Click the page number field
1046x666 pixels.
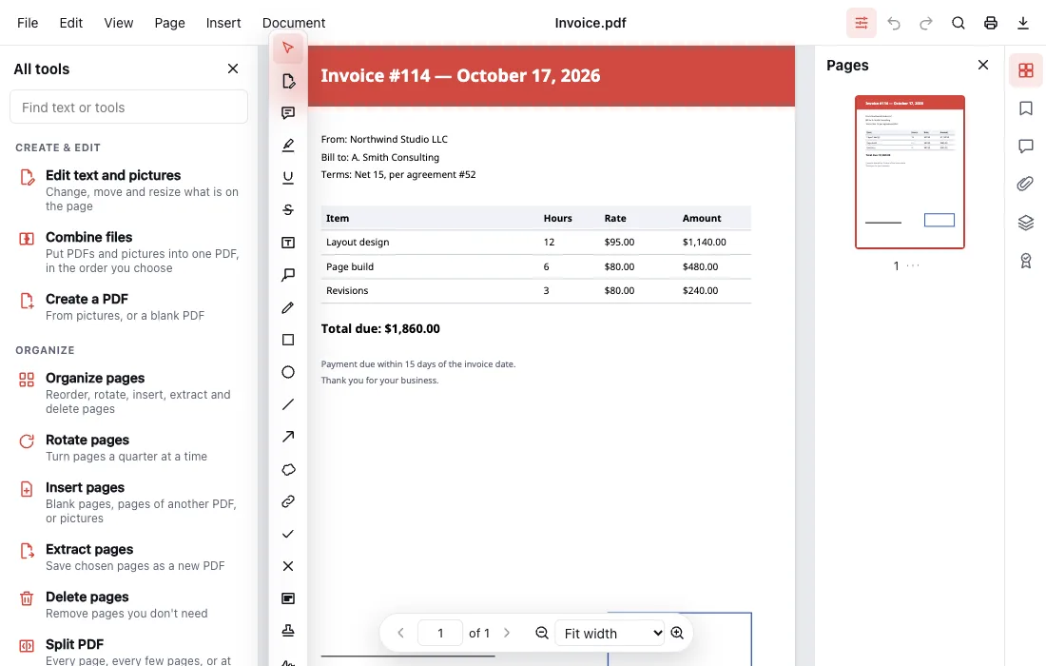point(440,634)
